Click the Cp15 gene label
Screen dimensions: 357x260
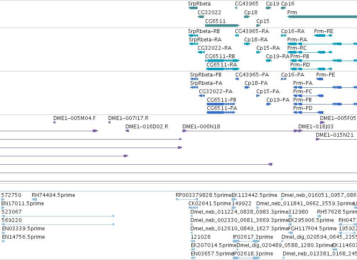[x=263, y=21]
